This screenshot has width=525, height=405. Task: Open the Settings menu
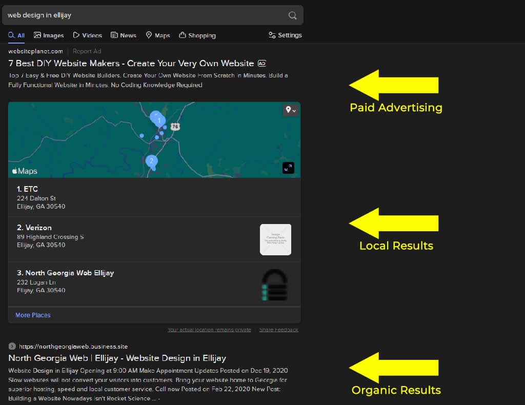pyautogui.click(x=285, y=35)
